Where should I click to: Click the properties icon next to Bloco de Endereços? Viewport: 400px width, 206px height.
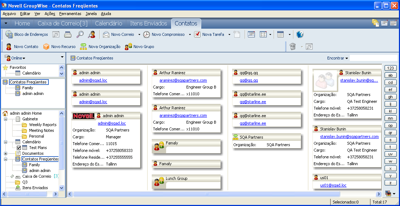(56, 34)
